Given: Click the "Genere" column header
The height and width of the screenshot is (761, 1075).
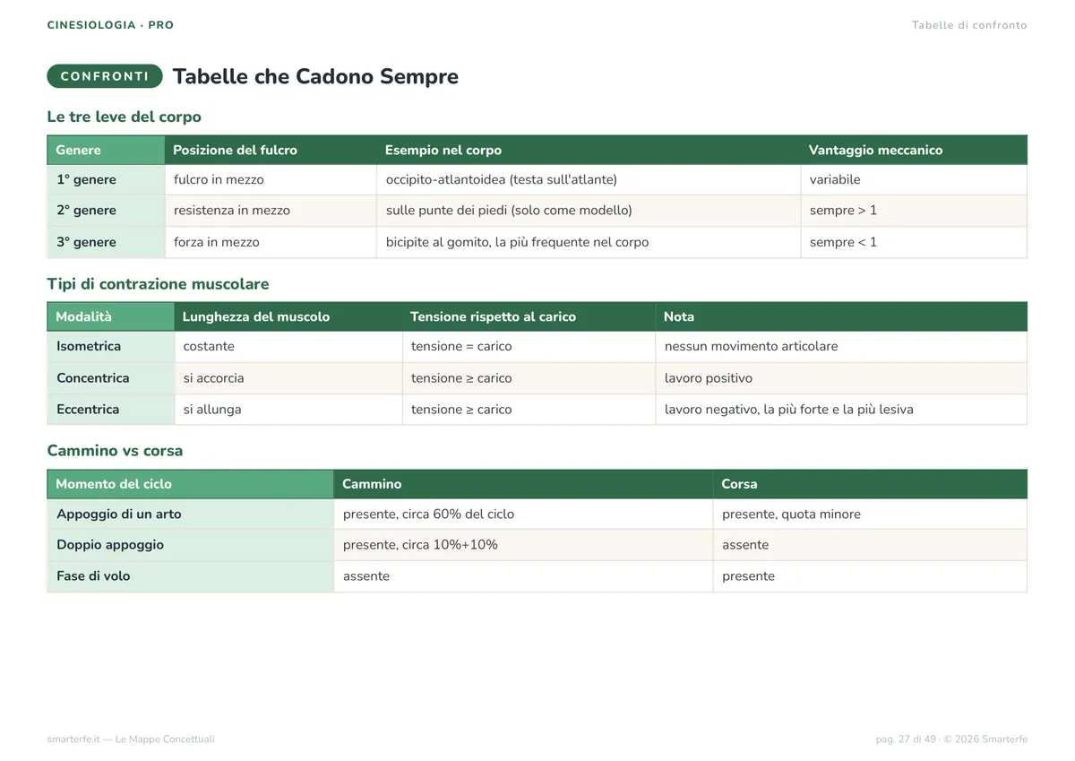Looking at the screenshot, I should click(106, 150).
